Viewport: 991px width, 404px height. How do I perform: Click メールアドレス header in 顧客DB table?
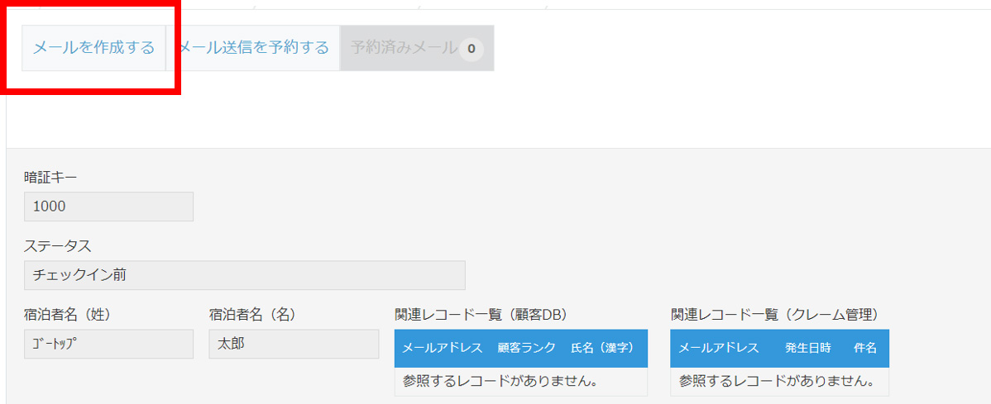[x=443, y=348]
